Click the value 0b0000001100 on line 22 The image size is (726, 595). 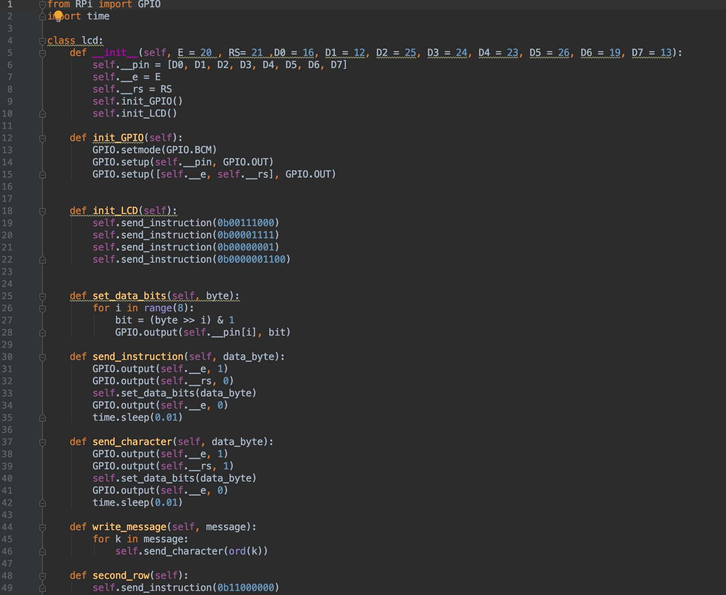[x=251, y=259]
